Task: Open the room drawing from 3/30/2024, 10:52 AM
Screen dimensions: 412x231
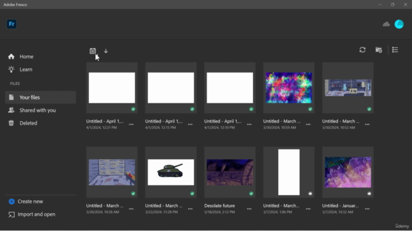Action: 348,88
